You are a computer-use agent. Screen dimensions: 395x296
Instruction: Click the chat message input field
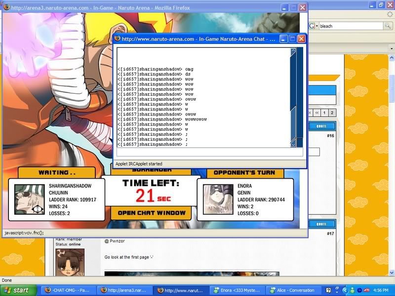(209, 152)
